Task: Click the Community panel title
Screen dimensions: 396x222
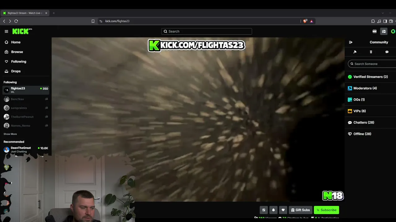Action: pos(379,42)
